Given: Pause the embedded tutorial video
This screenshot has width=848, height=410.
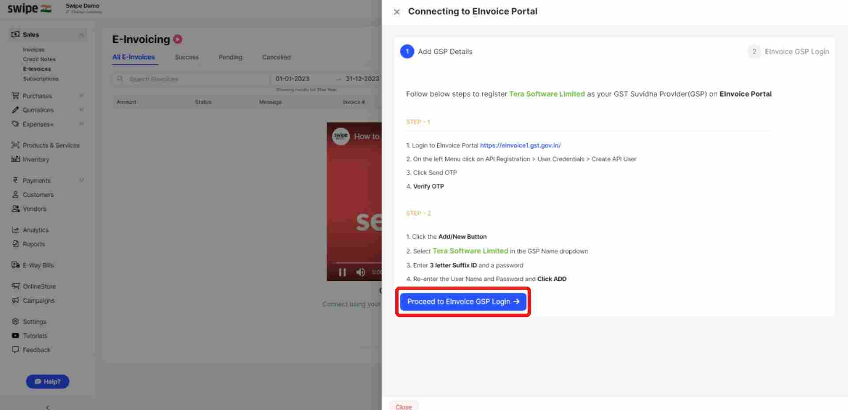Looking at the screenshot, I should click(x=342, y=272).
